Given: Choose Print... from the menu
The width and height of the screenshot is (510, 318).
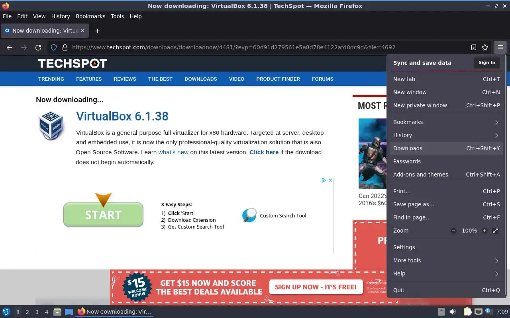Looking at the screenshot, I should click(x=446, y=191).
